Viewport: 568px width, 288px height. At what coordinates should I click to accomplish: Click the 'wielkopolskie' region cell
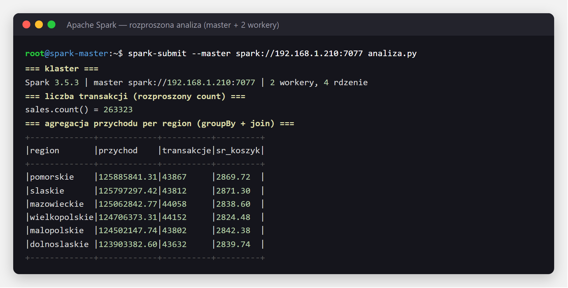pos(62,217)
